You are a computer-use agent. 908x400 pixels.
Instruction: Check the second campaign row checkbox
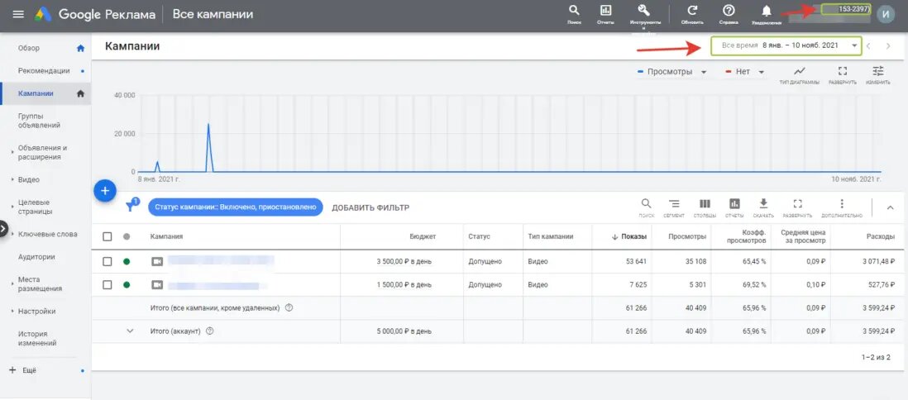(x=108, y=285)
